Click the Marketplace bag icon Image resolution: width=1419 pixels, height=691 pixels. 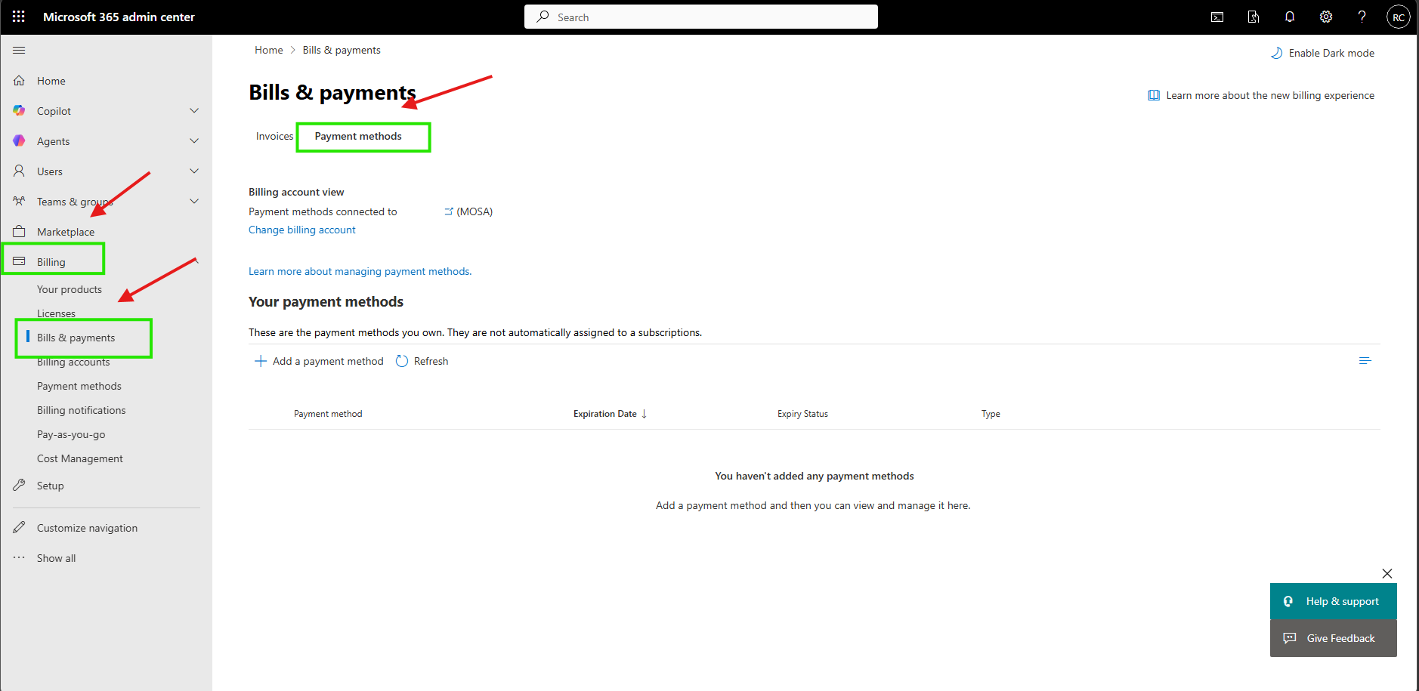point(20,232)
